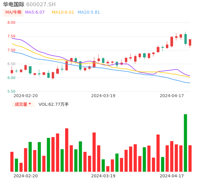
Task: Click 2024-02-20 date under the volume chart
Action: tap(26, 176)
